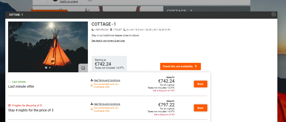View Terms and Conditions for Last minute offer
The height and width of the screenshot is (122, 286).
[107, 80]
